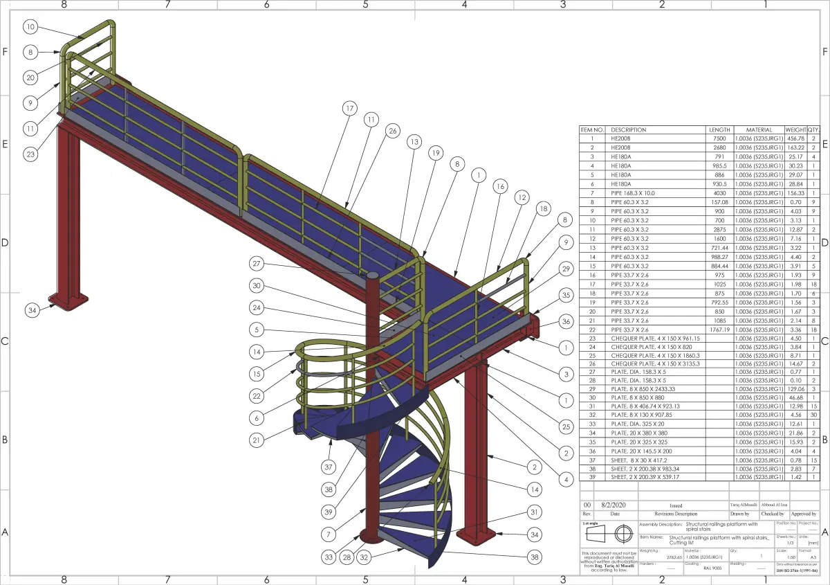Click item balloon 26
The image size is (830, 585).
(x=393, y=130)
